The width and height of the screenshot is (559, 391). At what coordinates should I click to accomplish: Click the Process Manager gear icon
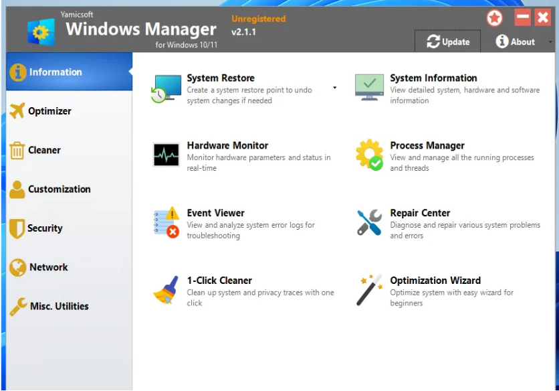(369, 155)
